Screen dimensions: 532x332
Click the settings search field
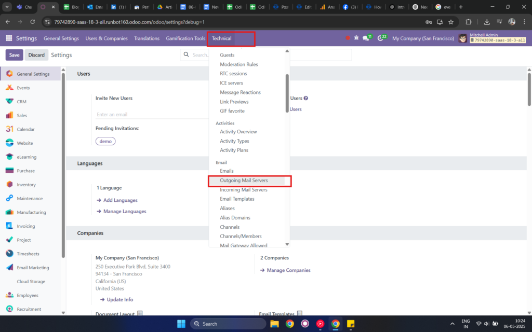pyautogui.click(x=266, y=55)
